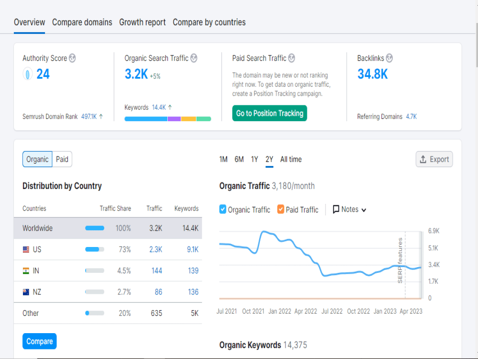Click US traffic value 2.3K
The image size is (478, 359).
coord(156,250)
